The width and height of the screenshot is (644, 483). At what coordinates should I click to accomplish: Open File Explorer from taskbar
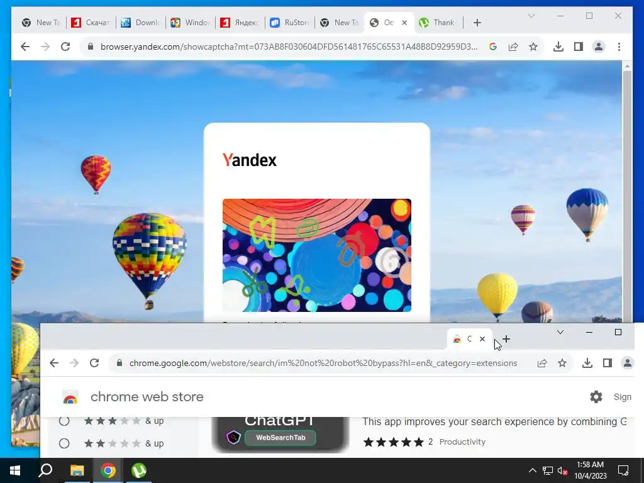tap(77, 470)
